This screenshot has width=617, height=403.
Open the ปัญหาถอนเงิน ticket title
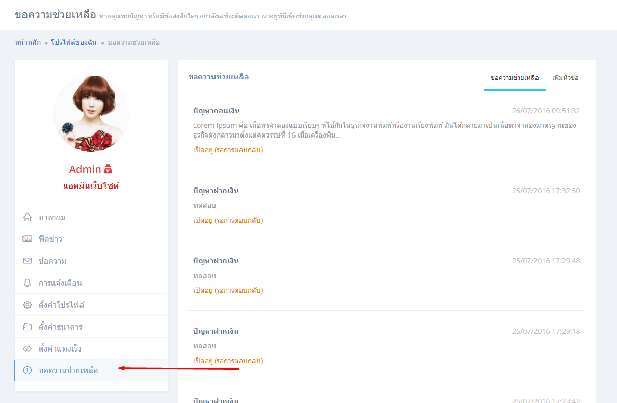pyautogui.click(x=216, y=111)
